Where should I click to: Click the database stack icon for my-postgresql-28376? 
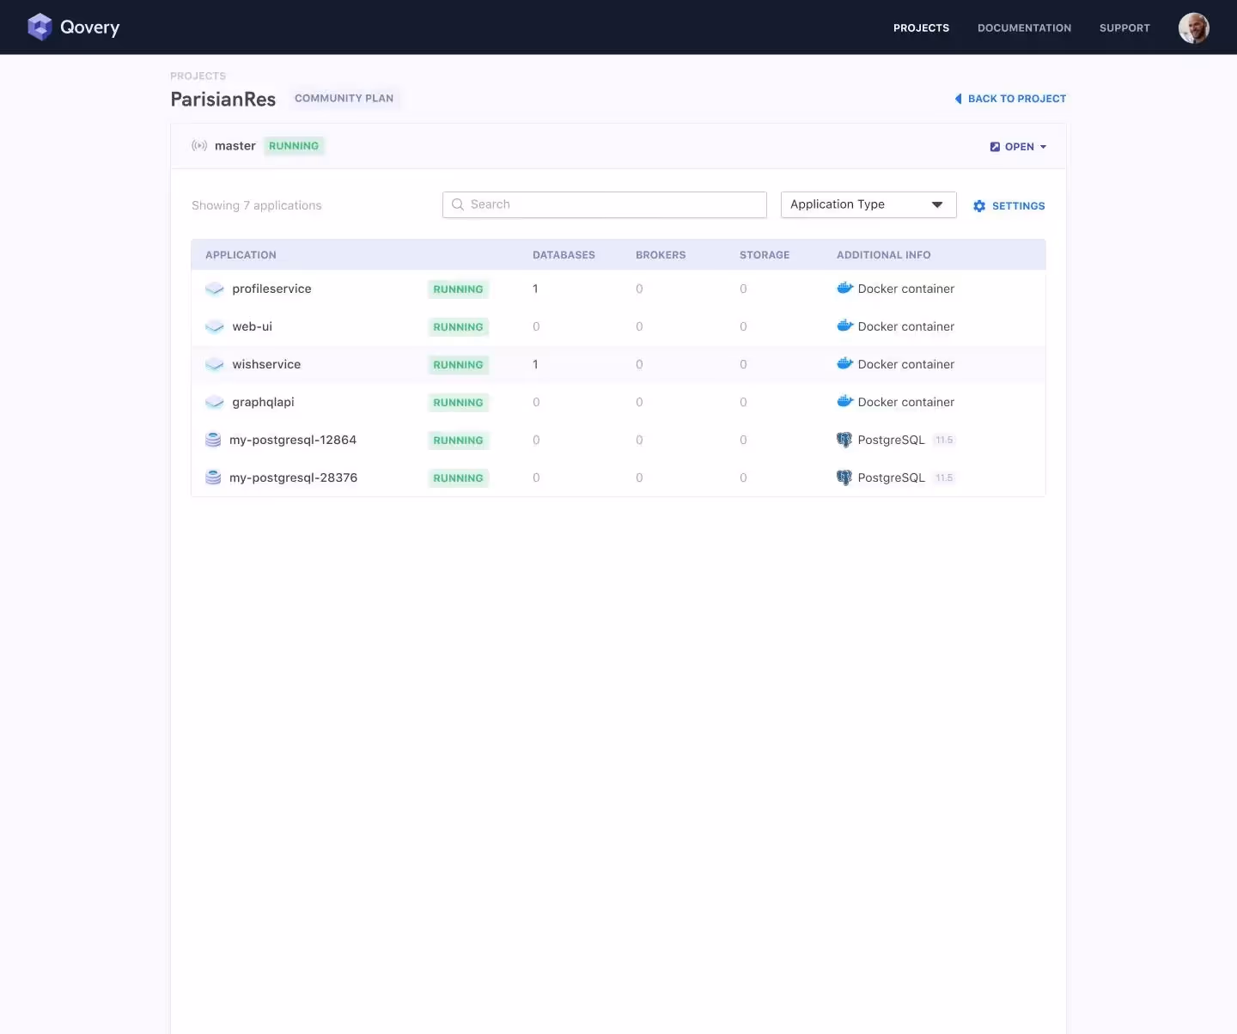[212, 477]
